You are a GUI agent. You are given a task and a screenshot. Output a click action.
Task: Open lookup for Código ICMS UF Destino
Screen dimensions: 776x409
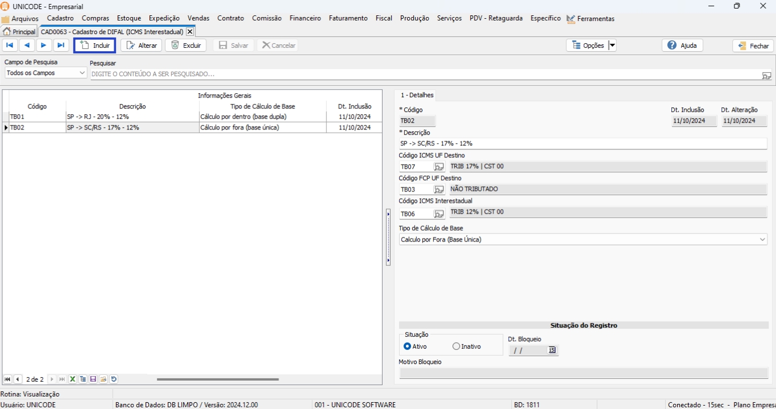pyautogui.click(x=439, y=167)
